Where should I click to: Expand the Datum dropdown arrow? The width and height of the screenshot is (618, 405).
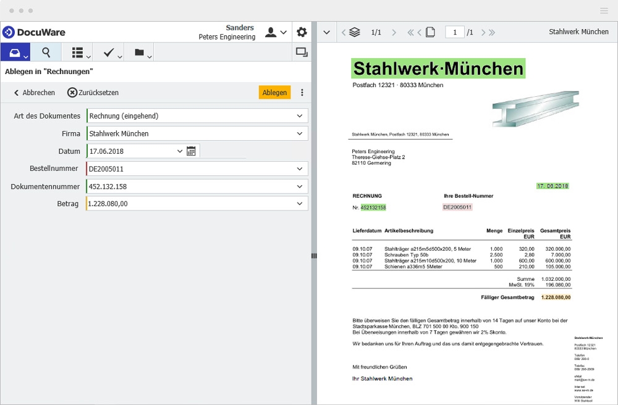click(180, 151)
